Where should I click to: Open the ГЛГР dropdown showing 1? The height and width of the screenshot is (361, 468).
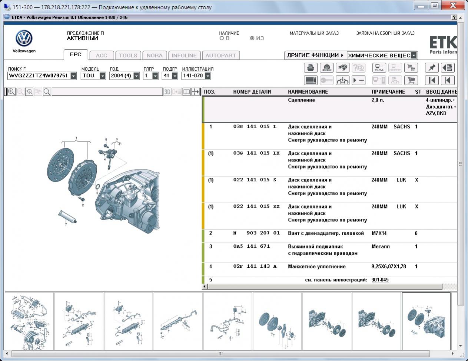point(155,76)
